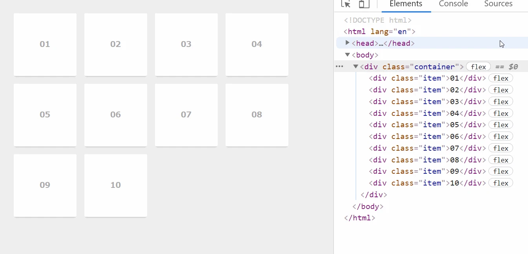Click the page box labeled 09
This screenshot has width=528, height=254.
45,186
